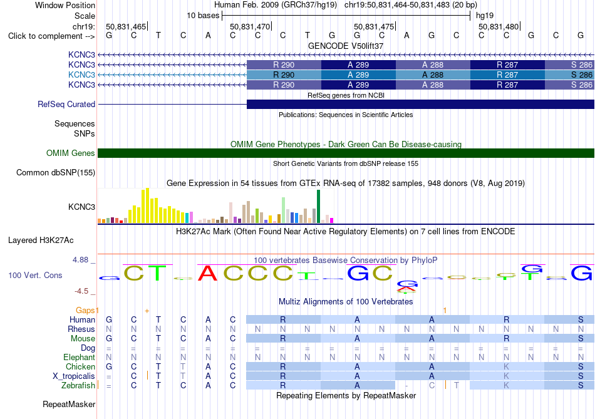Screen dimensions: 595x419
Task: Click the 50,831,475 position marker
Action: click(375, 26)
